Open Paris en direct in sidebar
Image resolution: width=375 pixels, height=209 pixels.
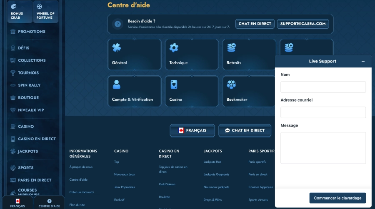coord(35,180)
